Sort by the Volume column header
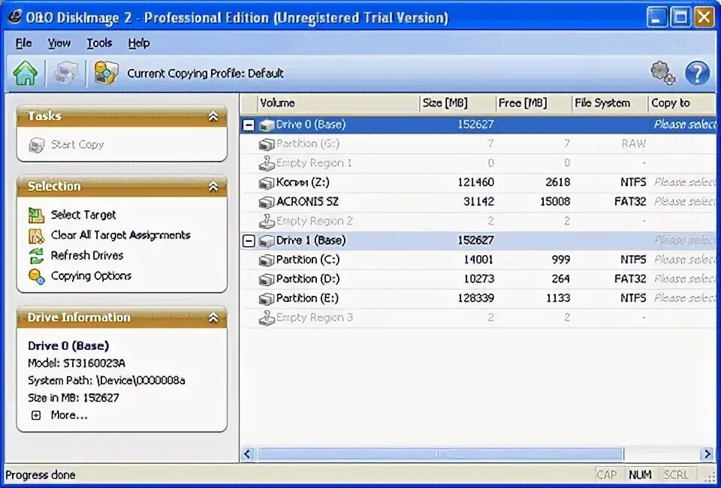The image size is (721, 488). (x=338, y=103)
